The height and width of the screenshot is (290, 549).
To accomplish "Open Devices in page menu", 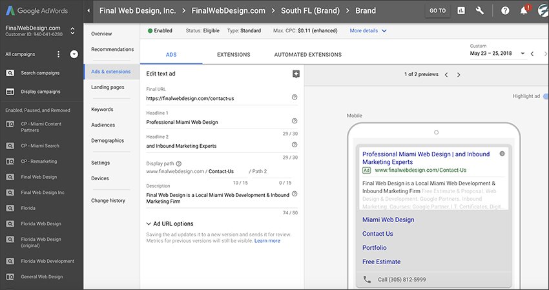I will click(99, 178).
